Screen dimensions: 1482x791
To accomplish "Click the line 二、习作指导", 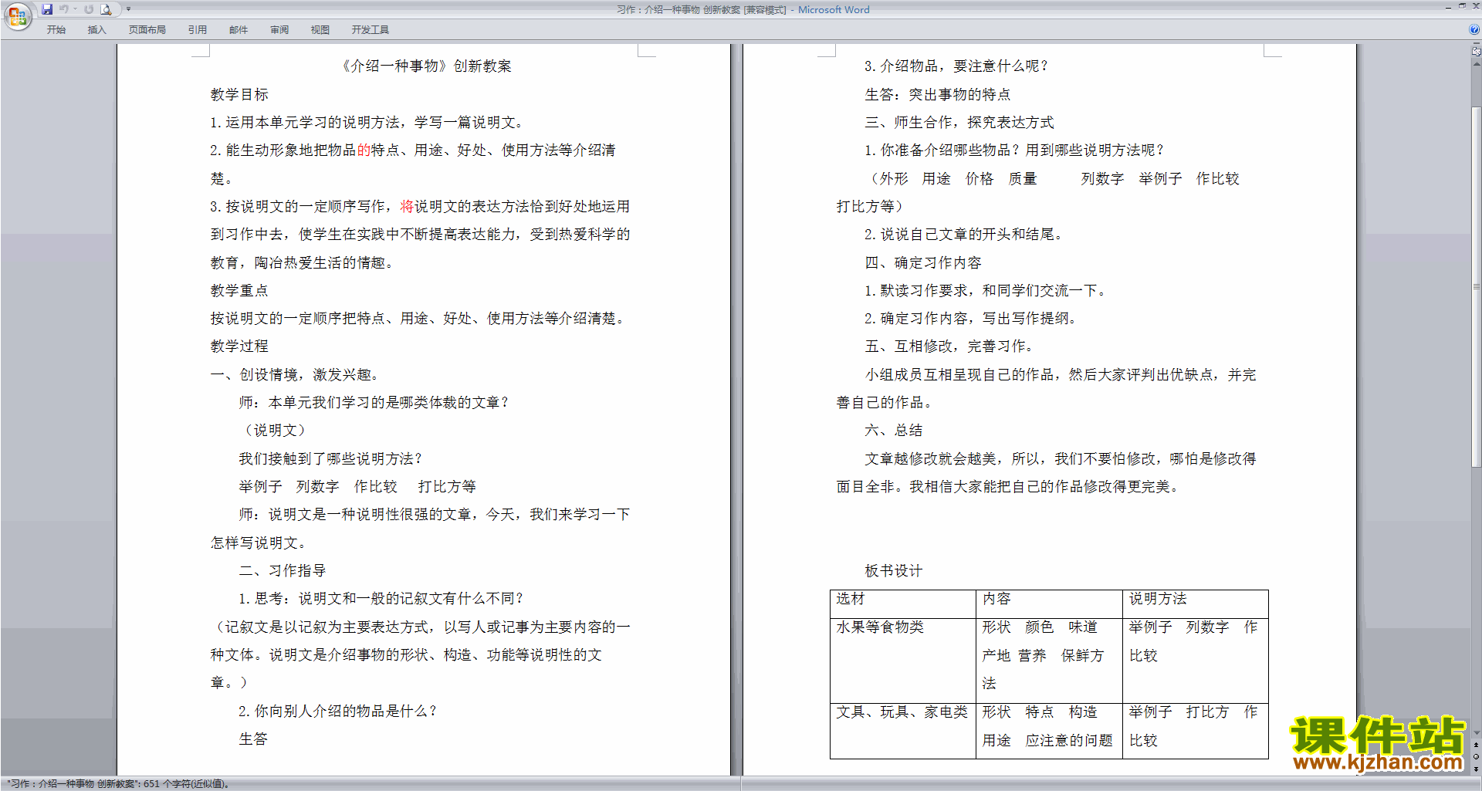I will (283, 570).
